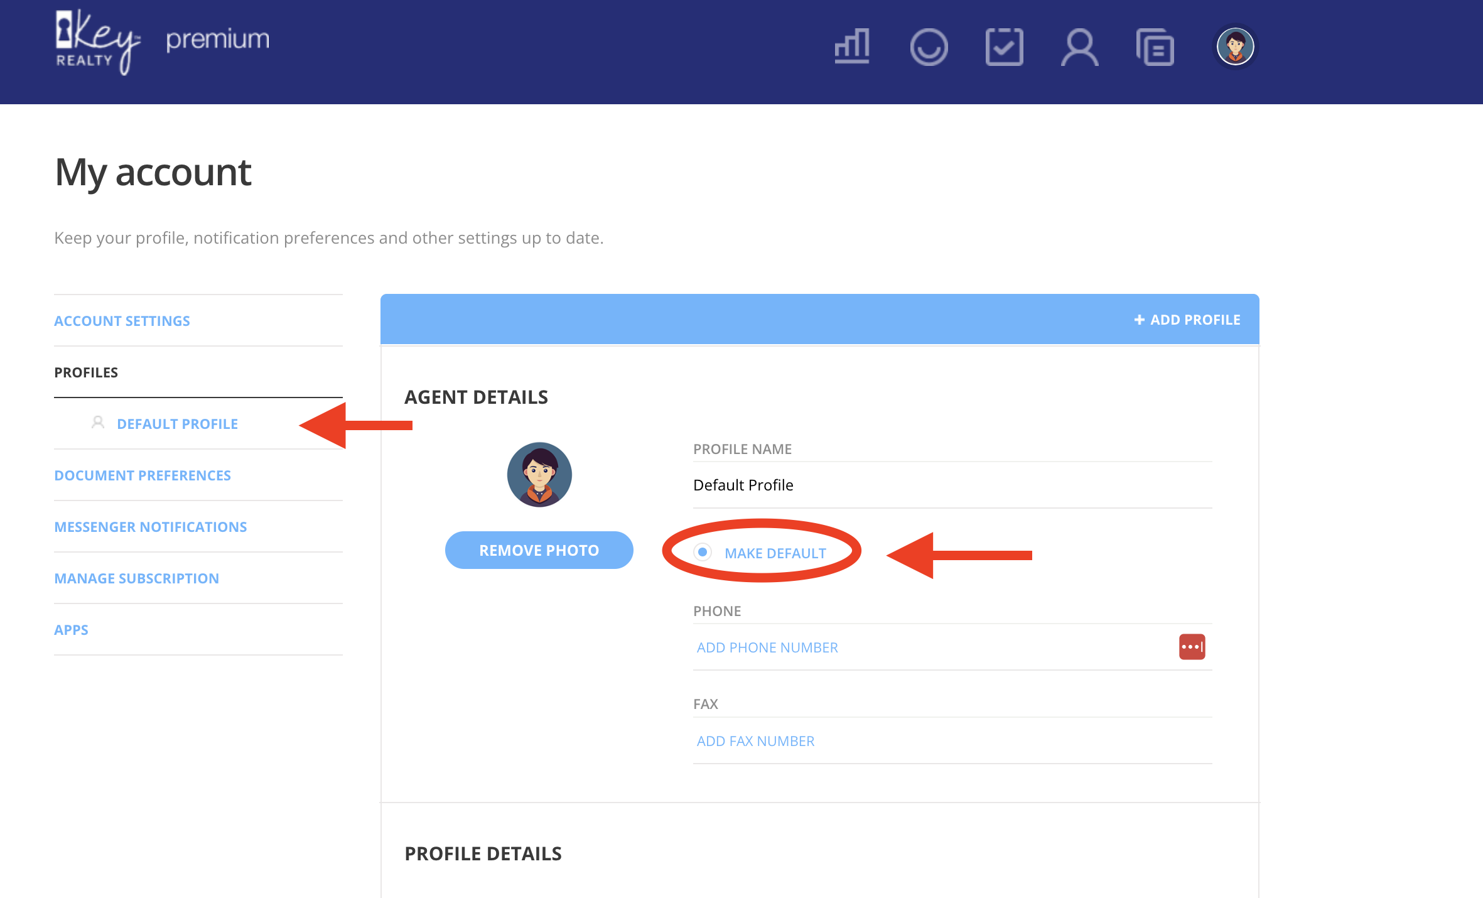Open Document Preferences section
The height and width of the screenshot is (898, 1483).
tap(143, 475)
